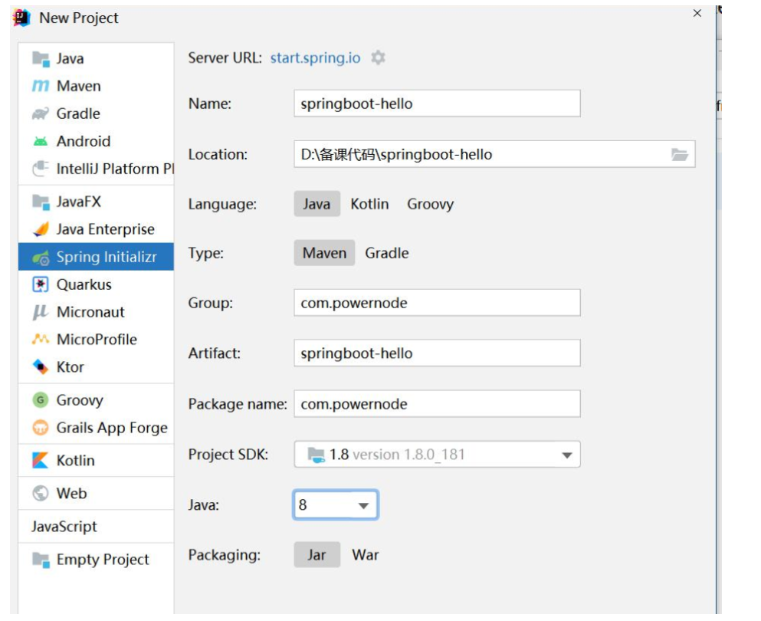Image resolution: width=761 pixels, height=621 pixels.
Task: Select Quarkus project generator
Action: pos(96,284)
